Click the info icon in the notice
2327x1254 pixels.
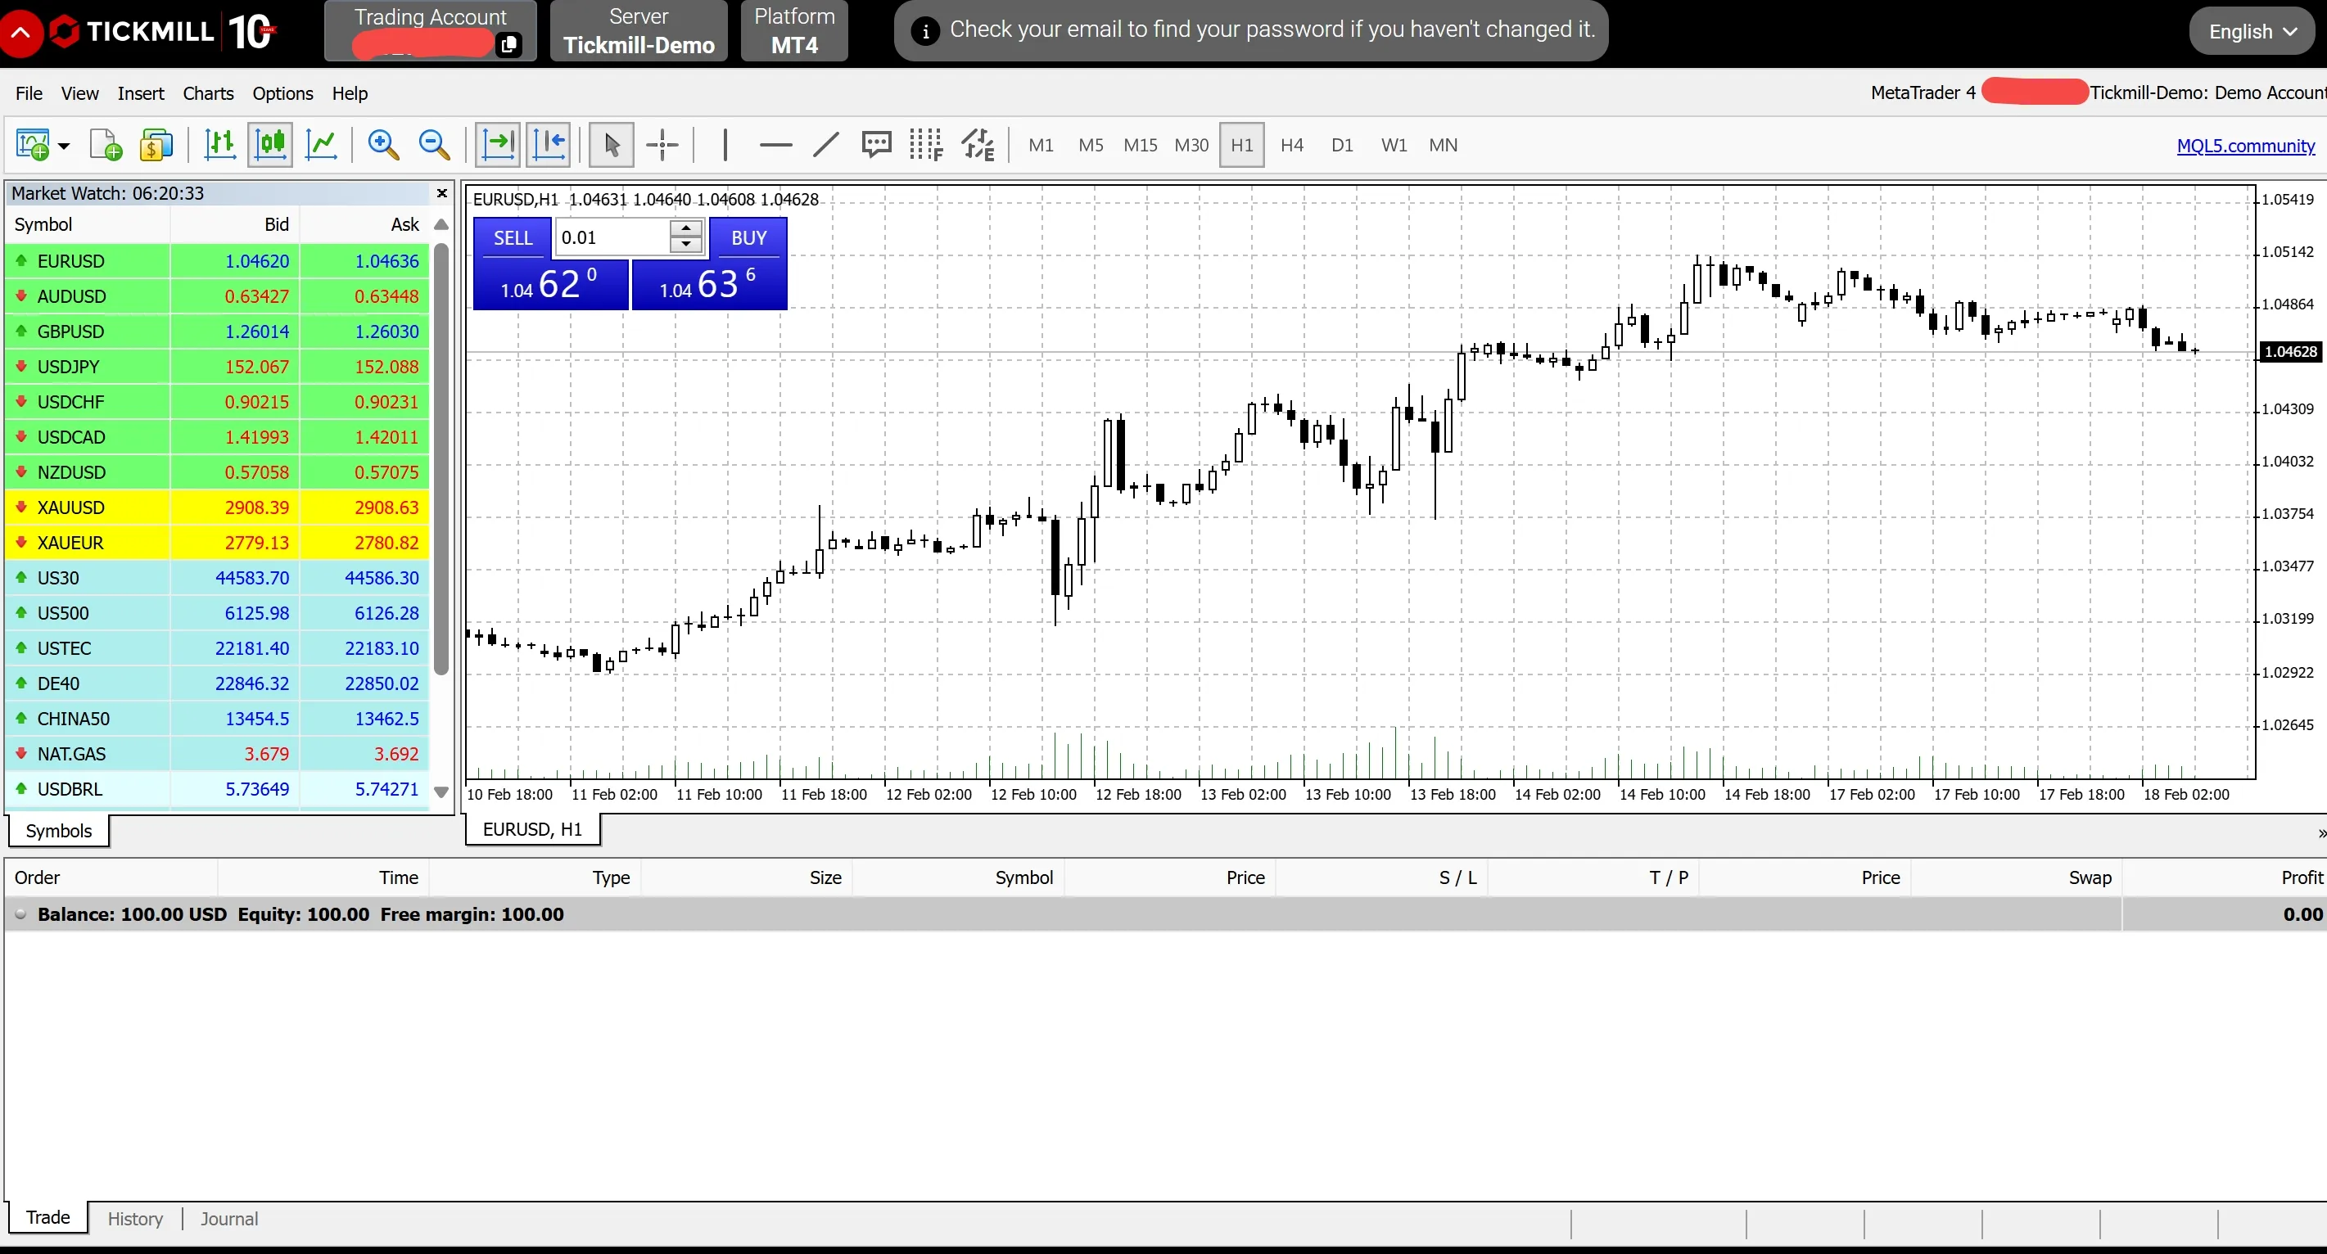tap(924, 32)
